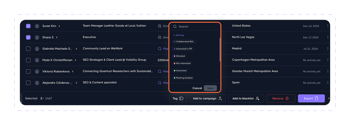The height and width of the screenshot is (125, 350).
Task: Click email search icon in Shane S row
Action: coord(160,37)
